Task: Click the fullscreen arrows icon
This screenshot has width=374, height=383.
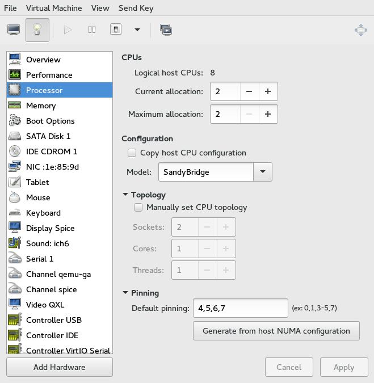Action: [x=360, y=30]
